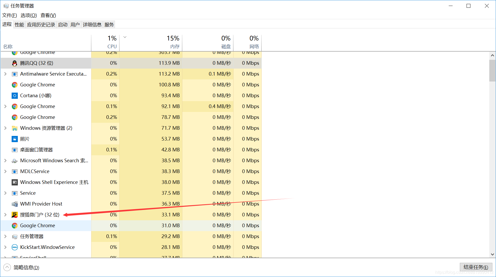The height and width of the screenshot is (277, 496).
Task: Select WMI Provider Host process name
Action: (x=41, y=204)
